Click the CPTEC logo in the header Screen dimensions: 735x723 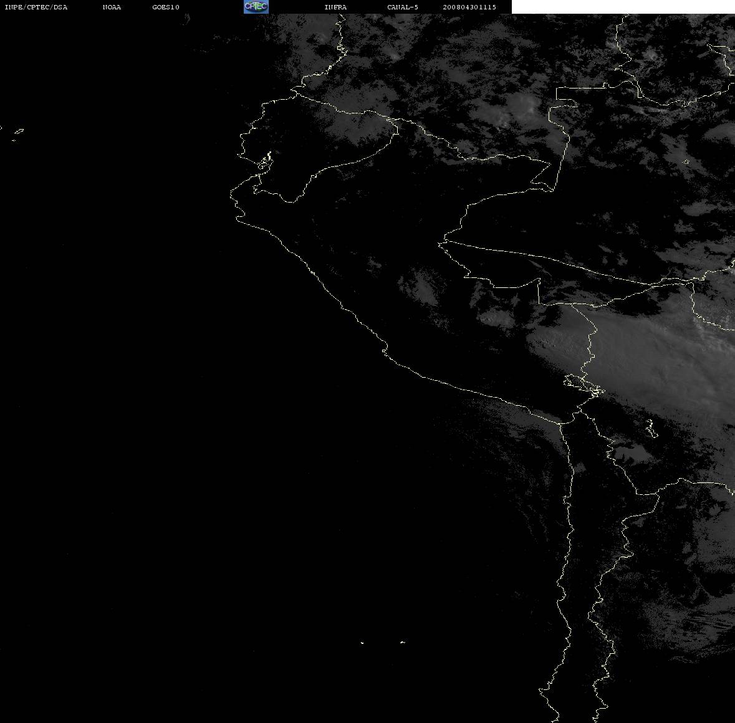click(x=256, y=7)
